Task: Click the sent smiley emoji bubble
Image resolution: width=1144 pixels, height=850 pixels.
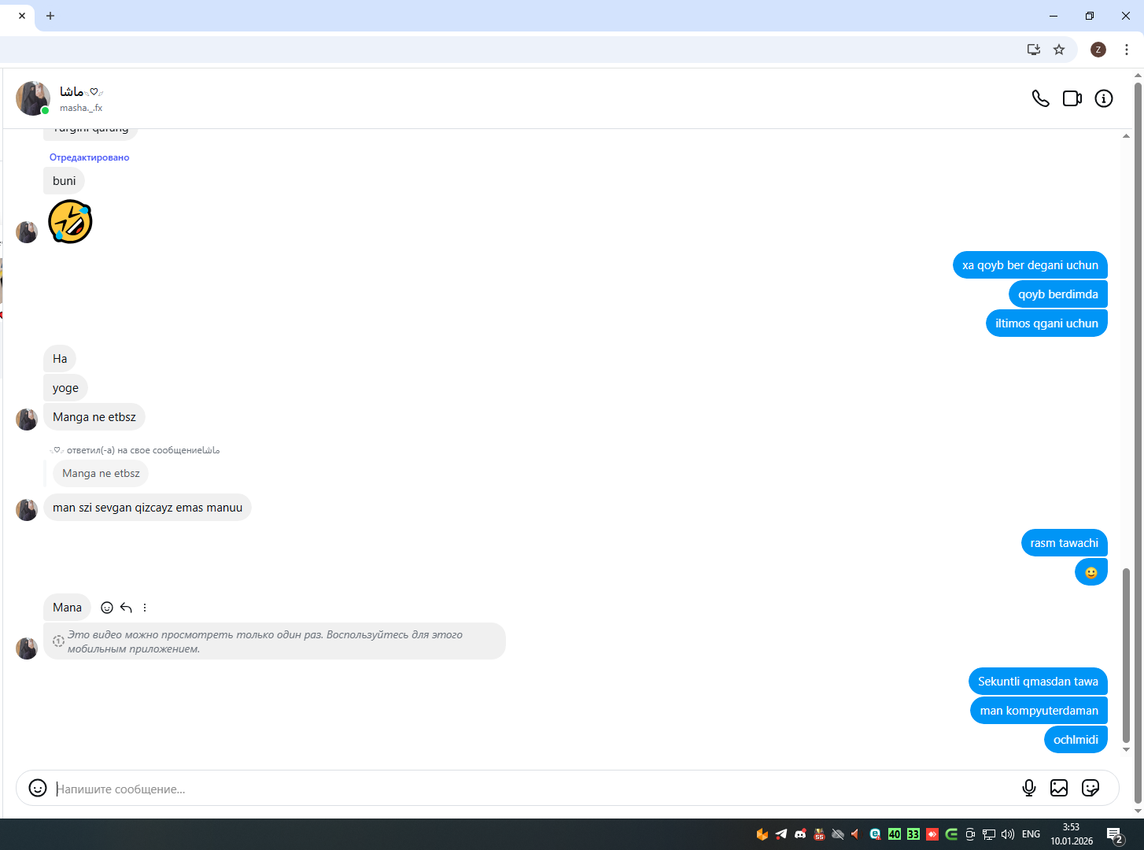Action: coord(1090,572)
